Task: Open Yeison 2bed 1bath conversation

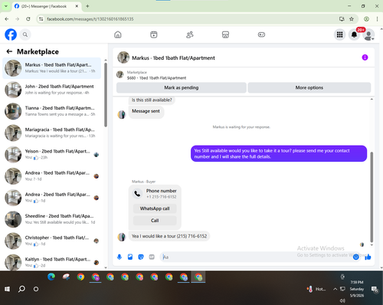Action: tap(52, 154)
